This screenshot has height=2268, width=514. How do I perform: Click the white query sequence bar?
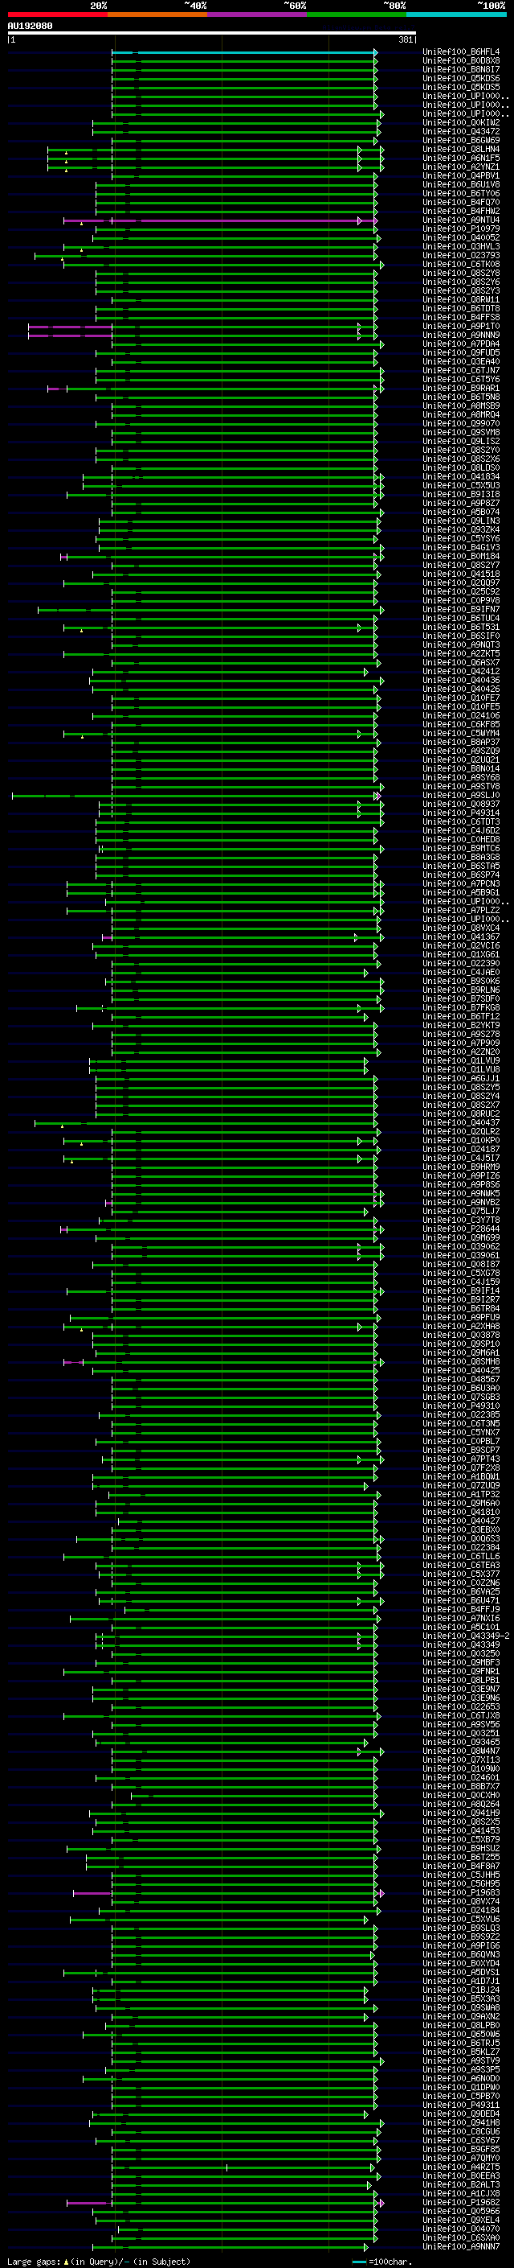coord(212,34)
